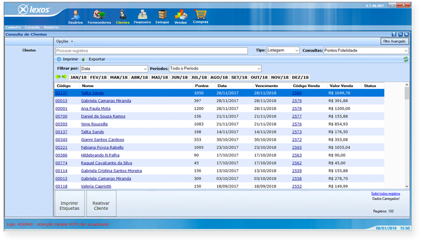The height and width of the screenshot is (242, 421).
Task: Expand the Tipo Listagem dropdown
Action: pos(283,51)
